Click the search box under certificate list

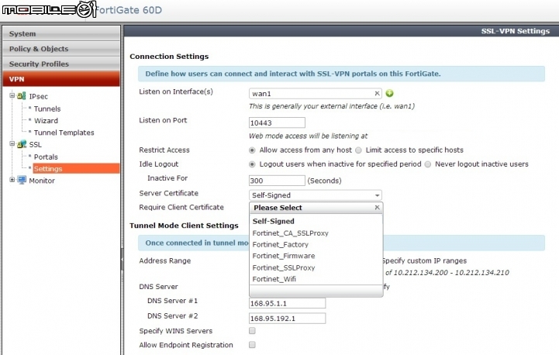[x=316, y=291]
